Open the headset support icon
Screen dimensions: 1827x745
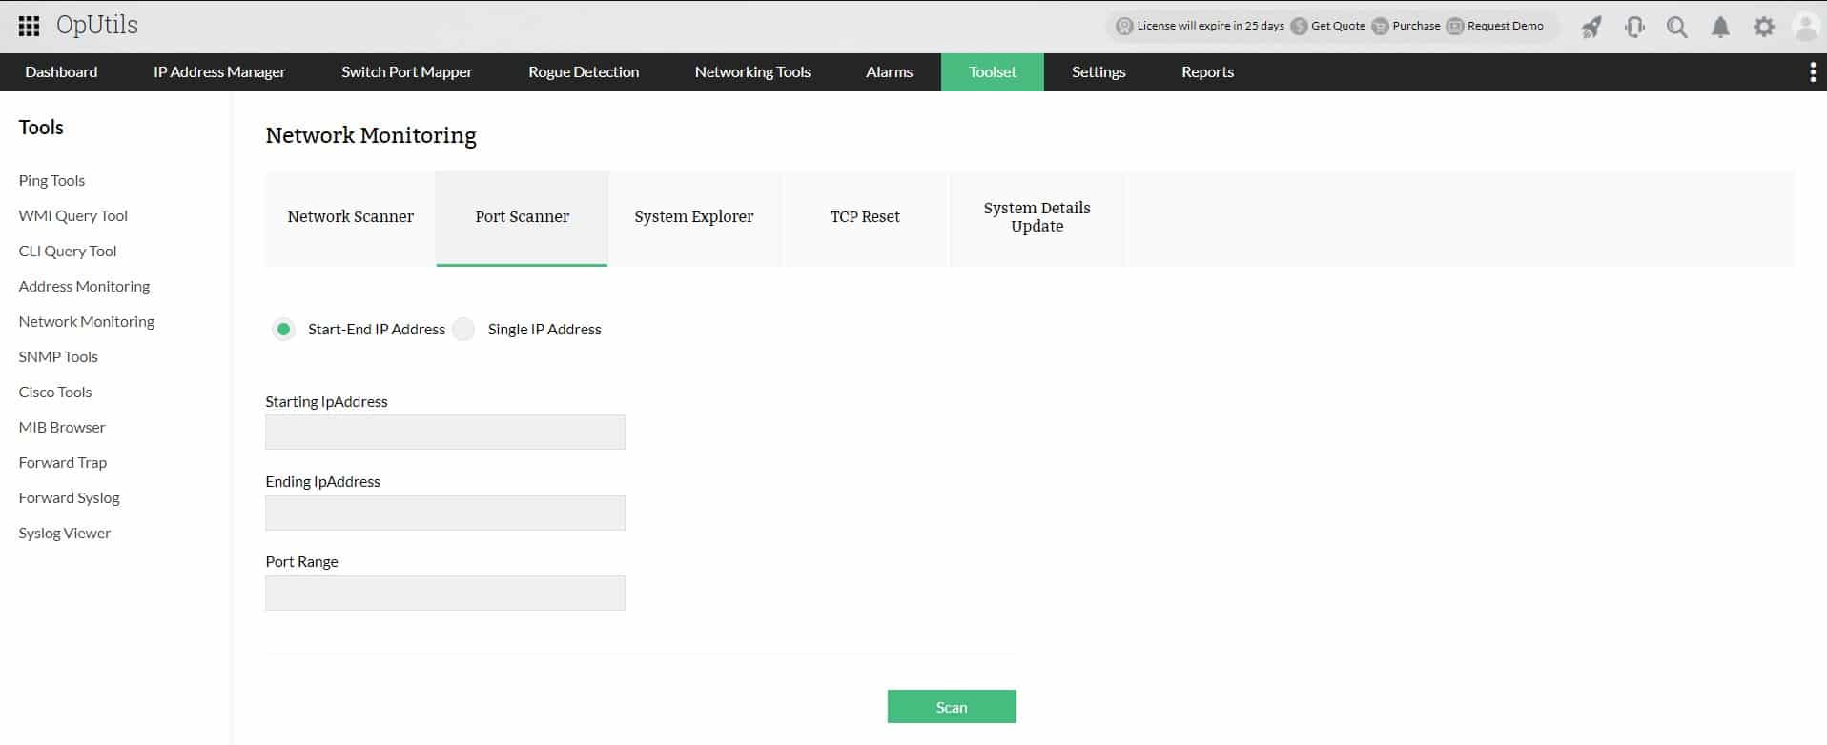click(1634, 27)
